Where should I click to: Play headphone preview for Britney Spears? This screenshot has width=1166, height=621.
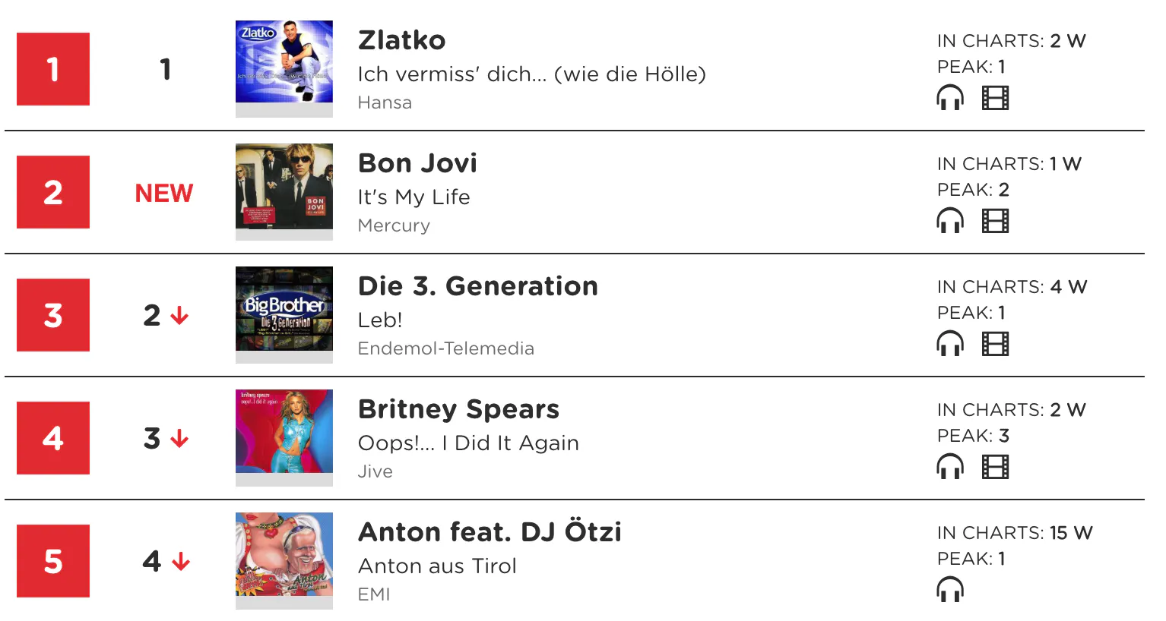click(950, 467)
